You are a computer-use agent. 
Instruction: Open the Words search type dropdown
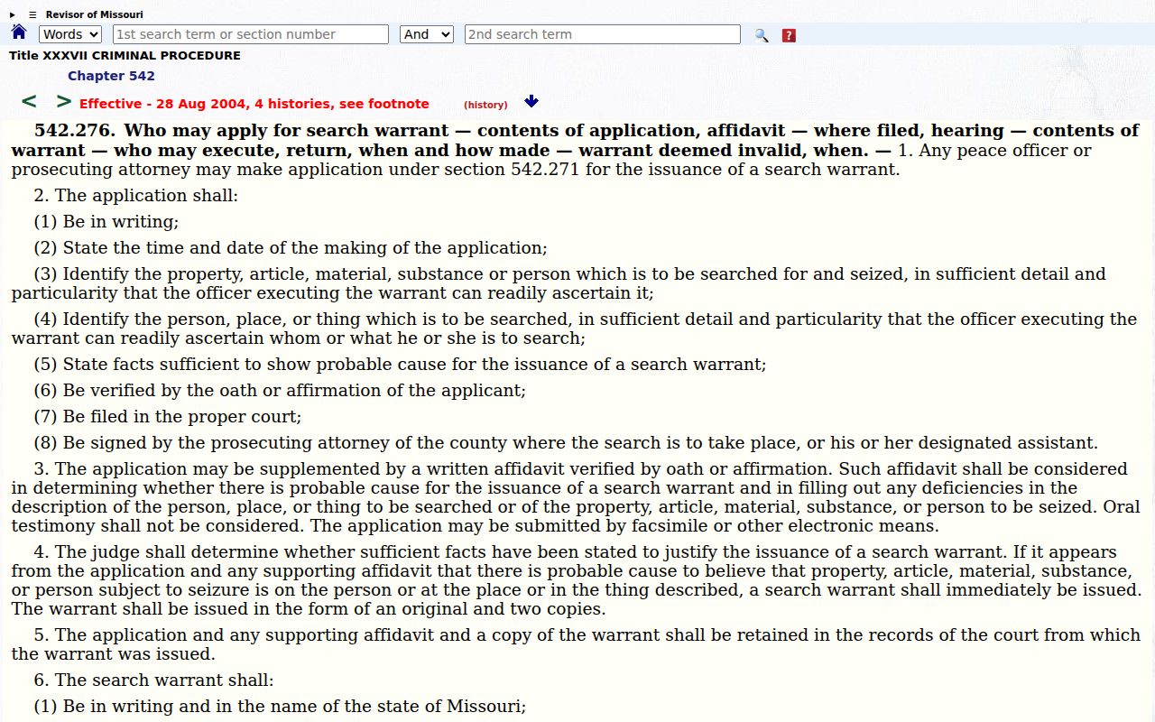point(70,34)
